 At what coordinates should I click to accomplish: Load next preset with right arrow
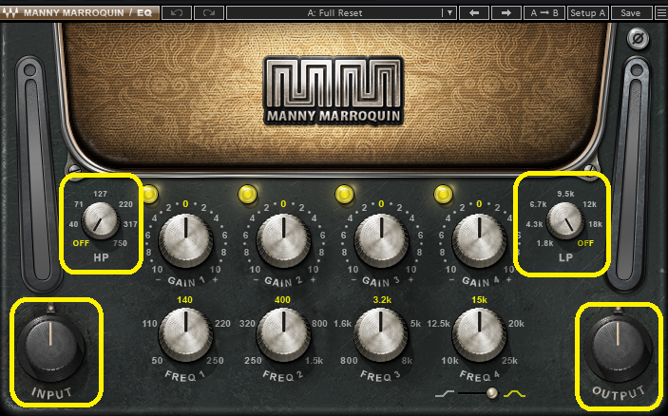pos(506,12)
